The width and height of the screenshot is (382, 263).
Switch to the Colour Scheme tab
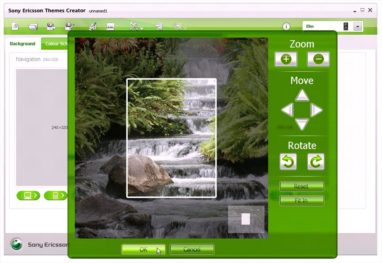(55, 44)
